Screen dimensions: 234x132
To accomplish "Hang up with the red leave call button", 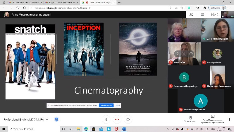I will click(x=117, y=119).
